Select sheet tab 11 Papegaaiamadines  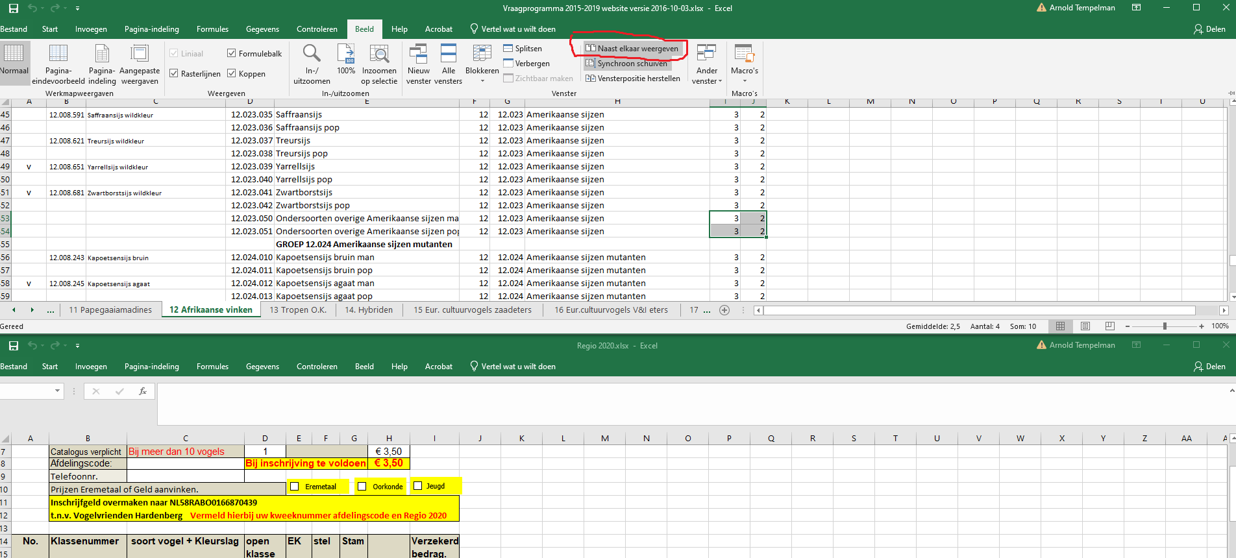point(110,310)
